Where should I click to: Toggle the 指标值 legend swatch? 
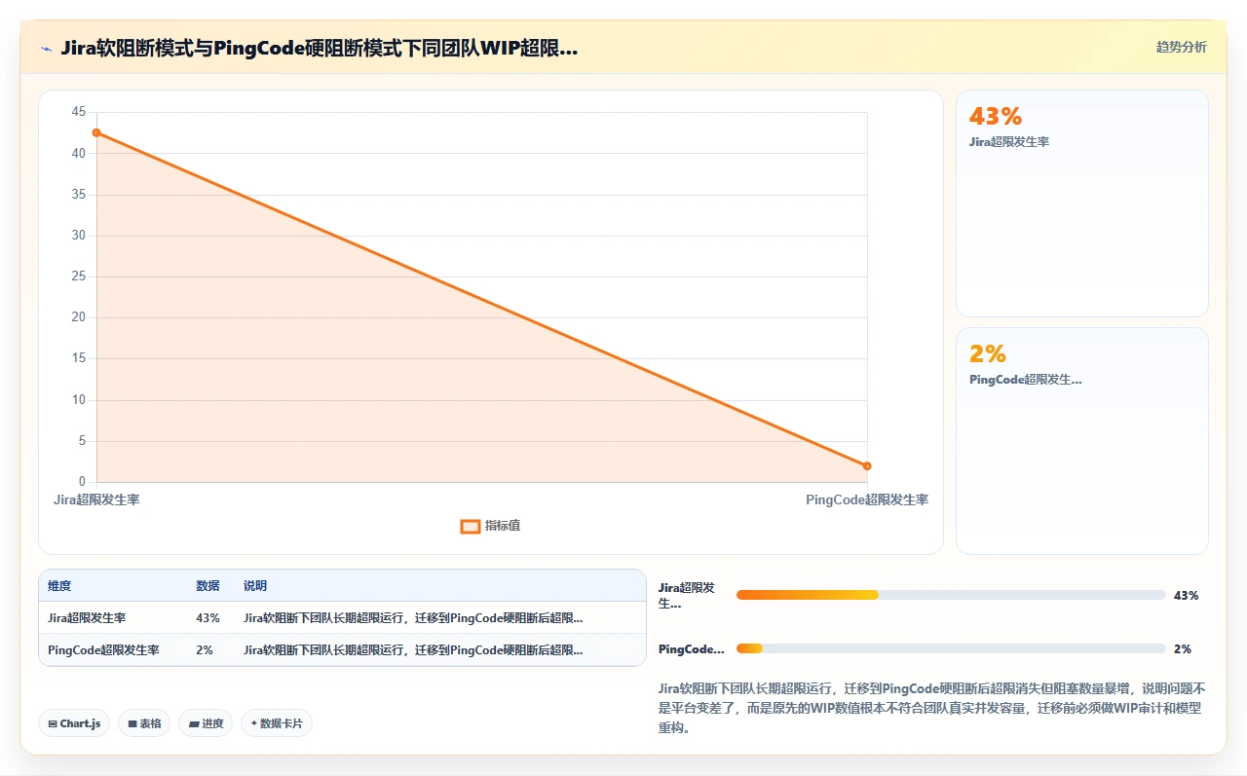click(471, 526)
